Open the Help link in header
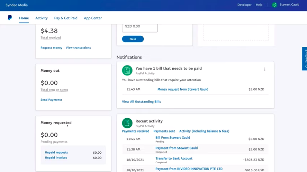307x172 pixels. (259, 5)
